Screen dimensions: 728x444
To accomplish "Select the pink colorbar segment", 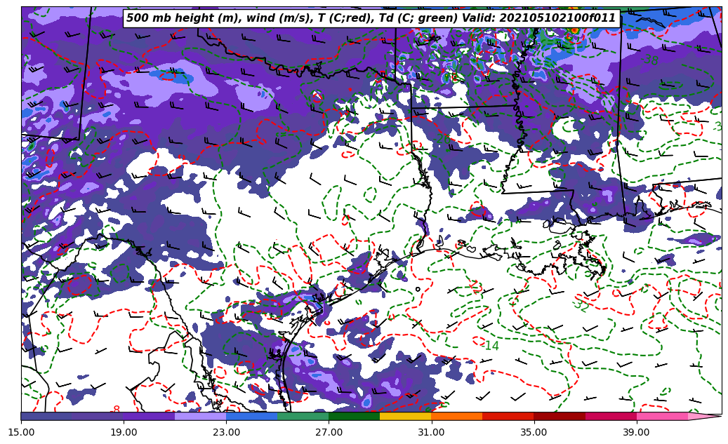I will (662, 416).
